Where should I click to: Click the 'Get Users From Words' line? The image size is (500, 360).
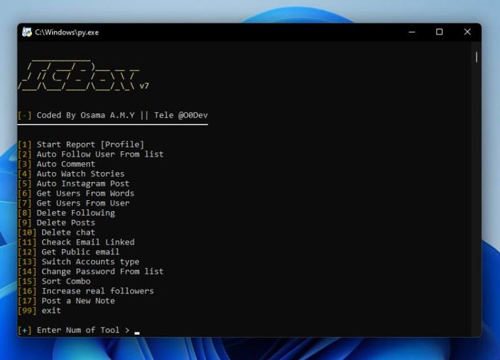(x=76, y=194)
